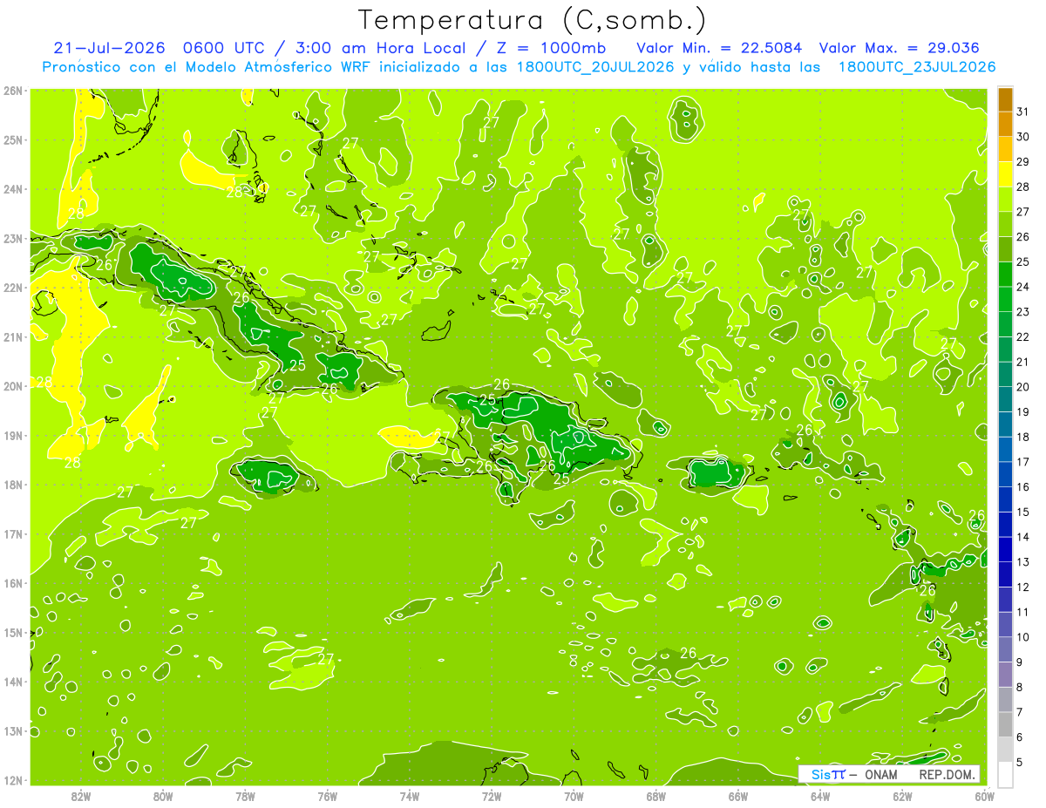Click the '62W' longitude axis label
This screenshot has width=1046, height=808.
pyautogui.click(x=902, y=796)
